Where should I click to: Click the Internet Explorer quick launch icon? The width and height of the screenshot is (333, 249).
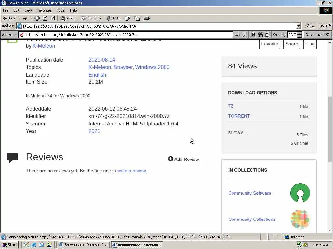pos(34,245)
